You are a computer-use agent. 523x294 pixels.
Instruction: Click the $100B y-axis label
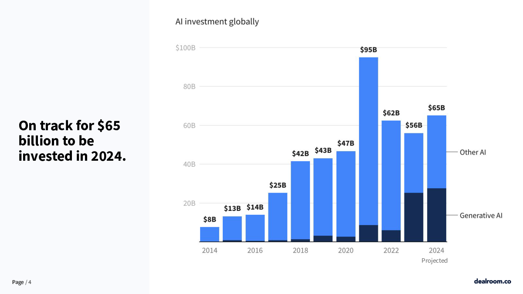185,47
